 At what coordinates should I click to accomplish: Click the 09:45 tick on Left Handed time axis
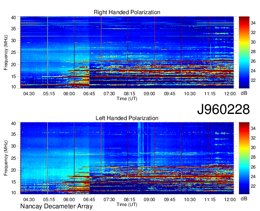(x=170, y=200)
